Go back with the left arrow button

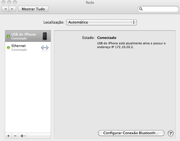tap(5, 9)
